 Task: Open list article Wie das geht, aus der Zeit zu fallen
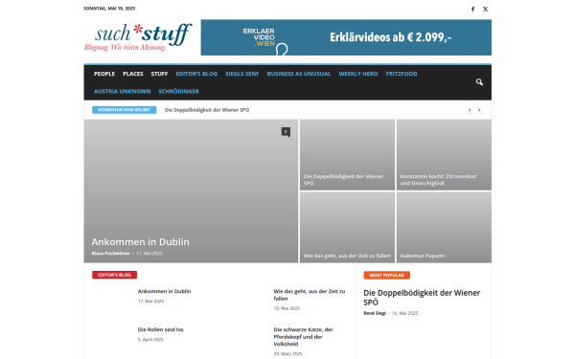coord(310,295)
